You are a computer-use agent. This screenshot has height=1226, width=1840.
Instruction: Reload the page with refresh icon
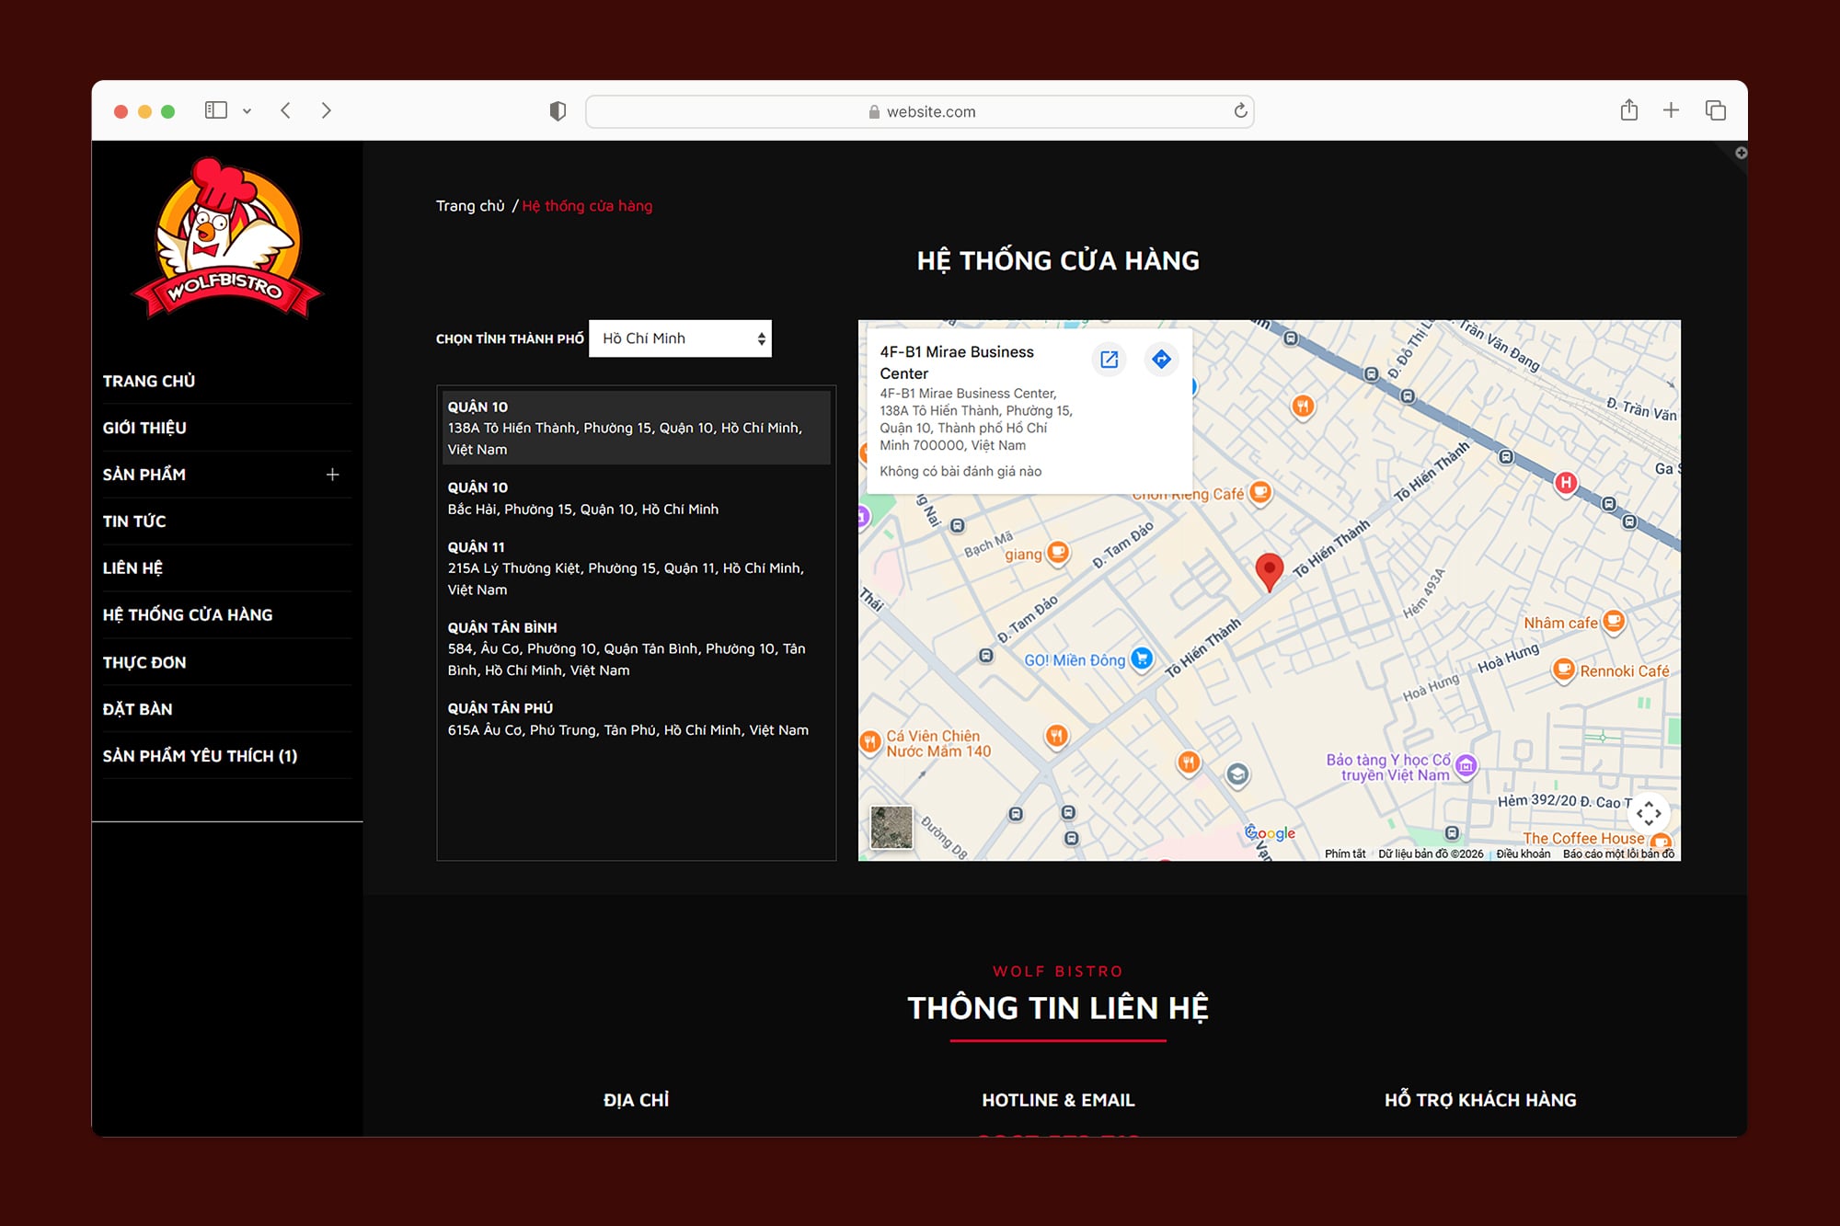click(x=1240, y=111)
